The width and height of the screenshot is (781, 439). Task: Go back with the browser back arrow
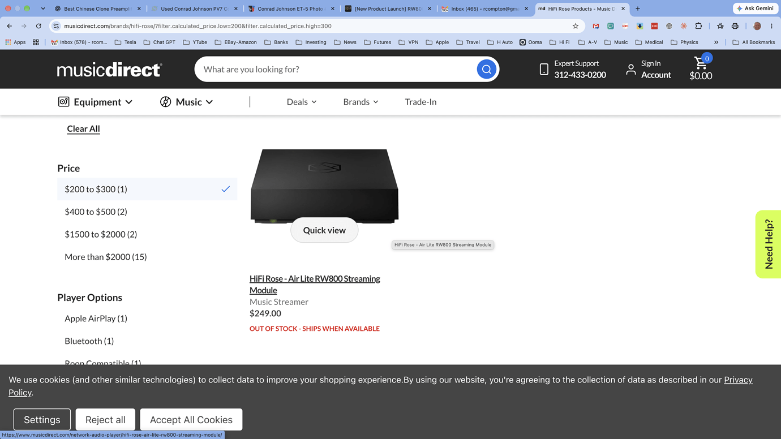(10, 26)
